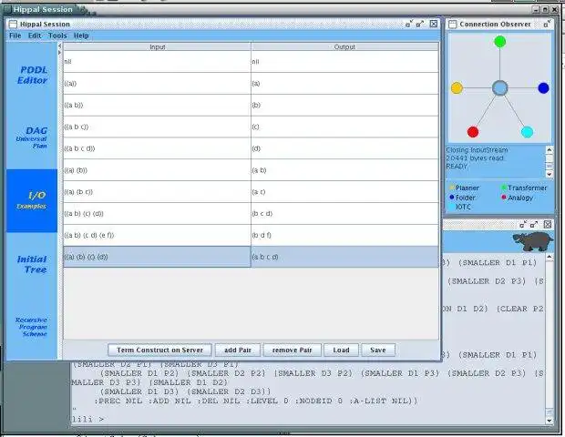Image resolution: width=565 pixels, height=437 pixels.
Task: Close the inner Hippal Session frame
Action: click(434, 24)
